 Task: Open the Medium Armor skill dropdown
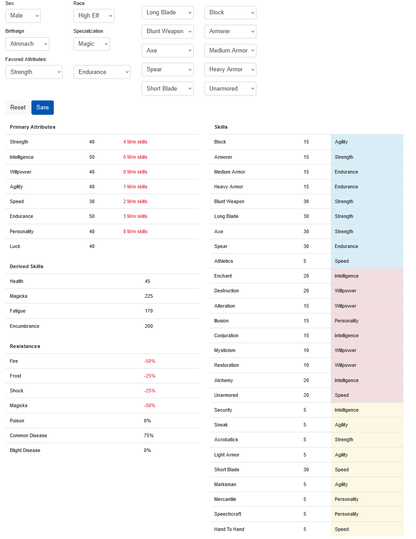(x=230, y=51)
